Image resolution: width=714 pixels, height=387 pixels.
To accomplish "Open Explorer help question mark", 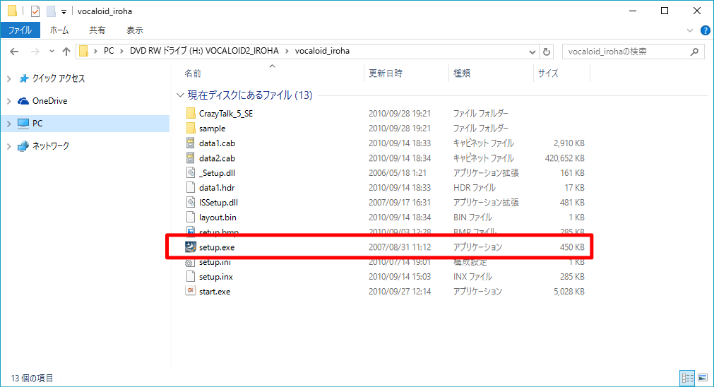I will pos(706,30).
